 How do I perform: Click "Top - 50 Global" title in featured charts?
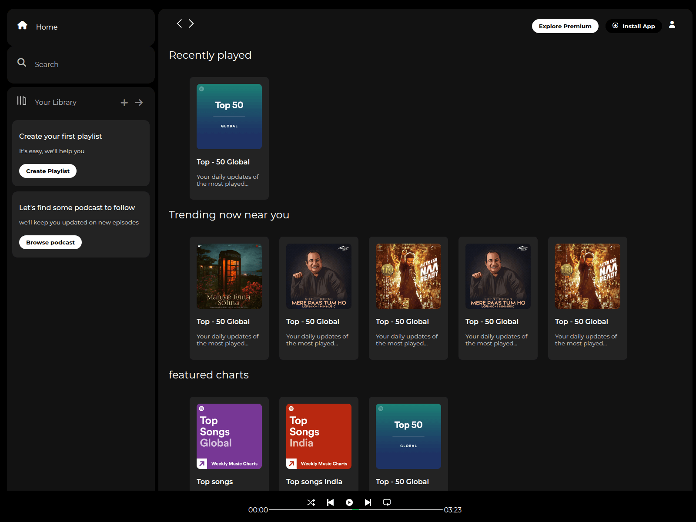pos(402,482)
